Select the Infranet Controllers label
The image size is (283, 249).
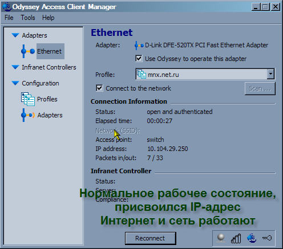[49, 67]
